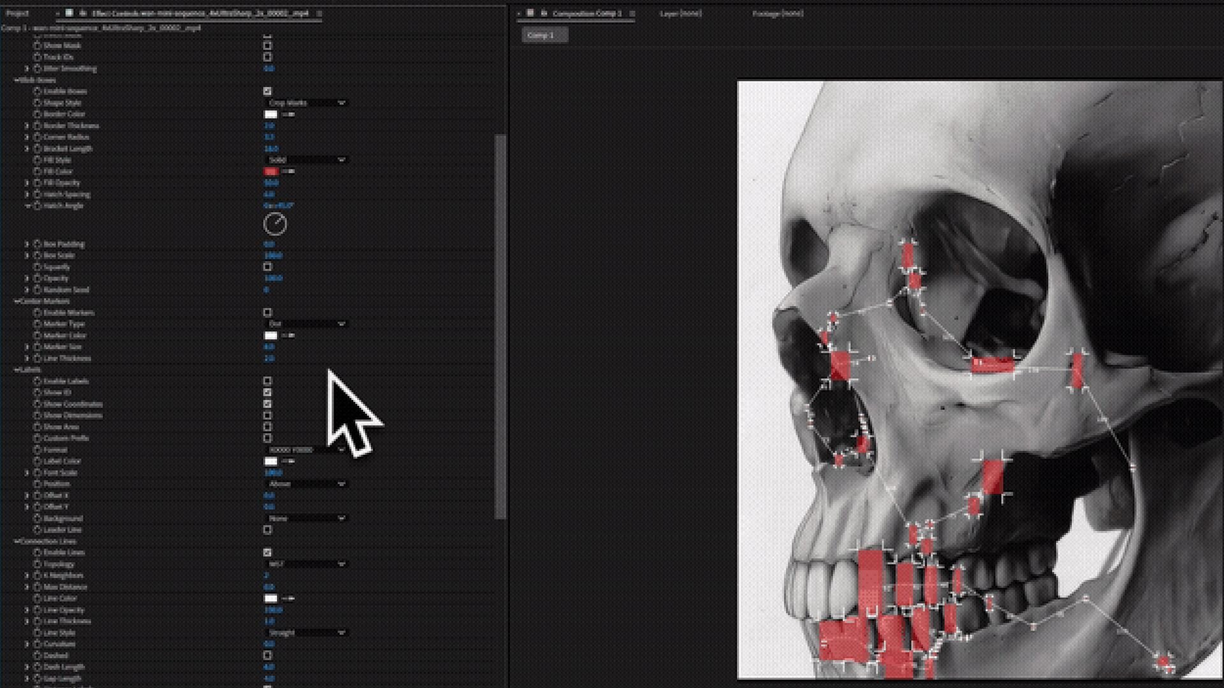Image resolution: width=1224 pixels, height=688 pixels.
Task: Click the stopwatch for Box Scale
Action: (37, 255)
